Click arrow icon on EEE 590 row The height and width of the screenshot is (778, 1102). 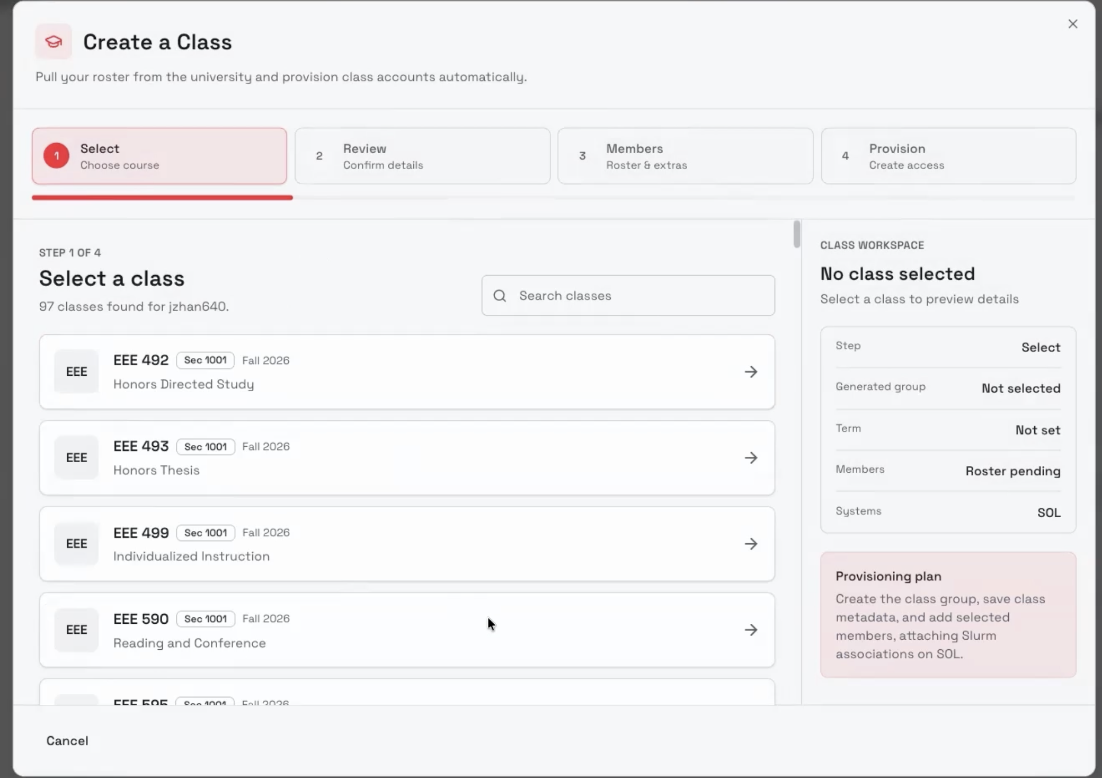[751, 630]
